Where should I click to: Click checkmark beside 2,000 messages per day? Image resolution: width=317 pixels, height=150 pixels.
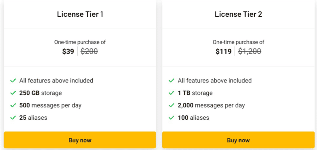[x=172, y=105]
